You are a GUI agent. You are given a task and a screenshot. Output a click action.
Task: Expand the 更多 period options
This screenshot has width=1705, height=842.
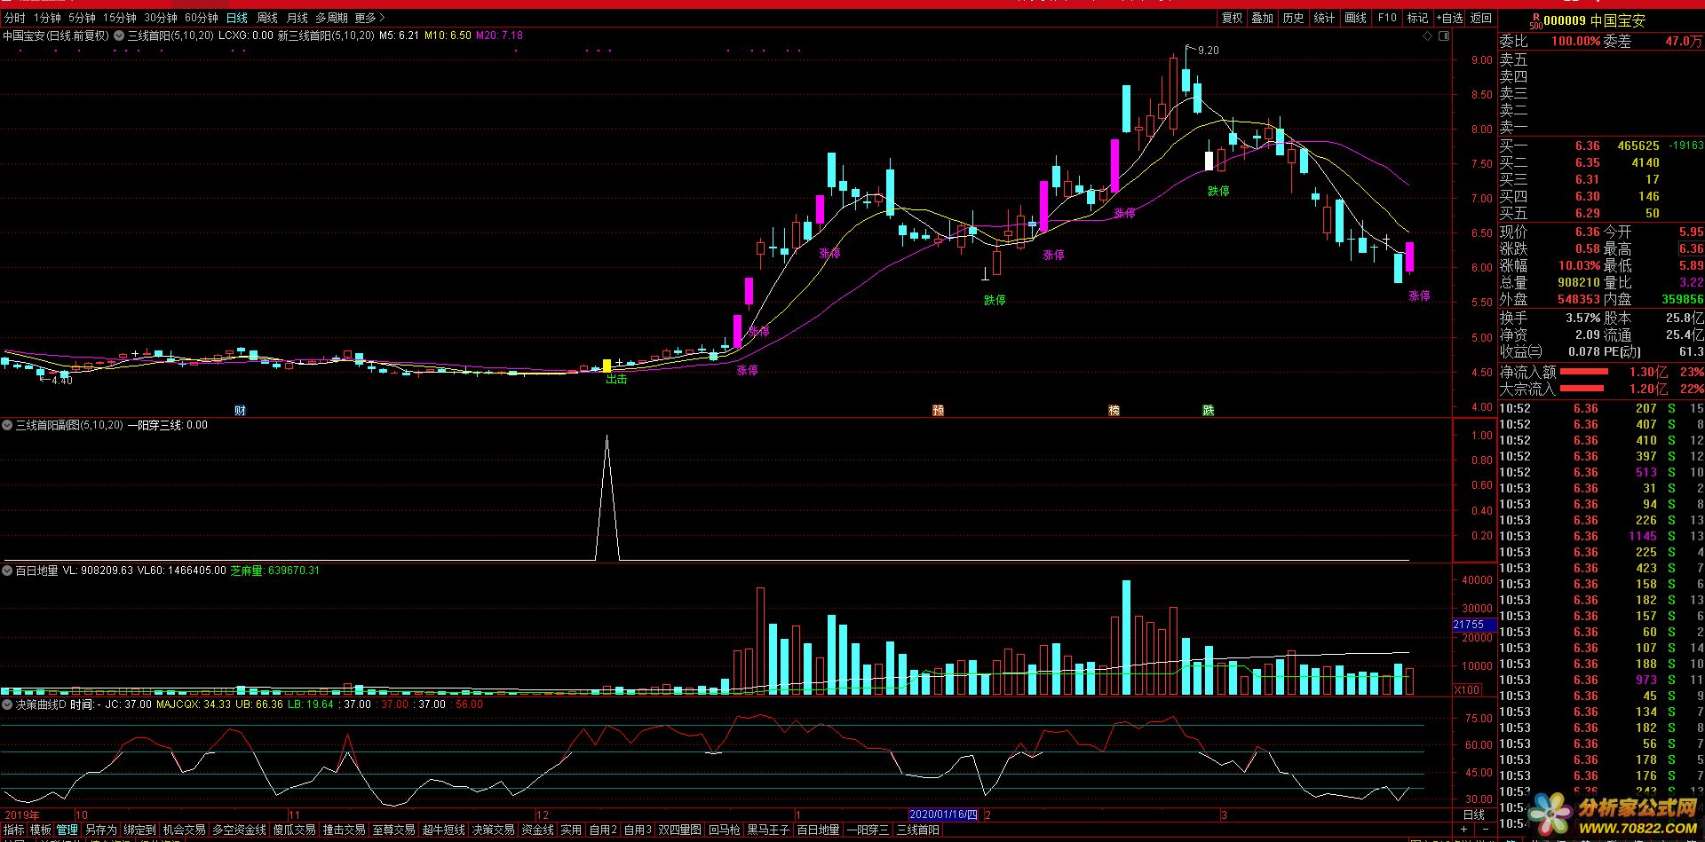(369, 18)
